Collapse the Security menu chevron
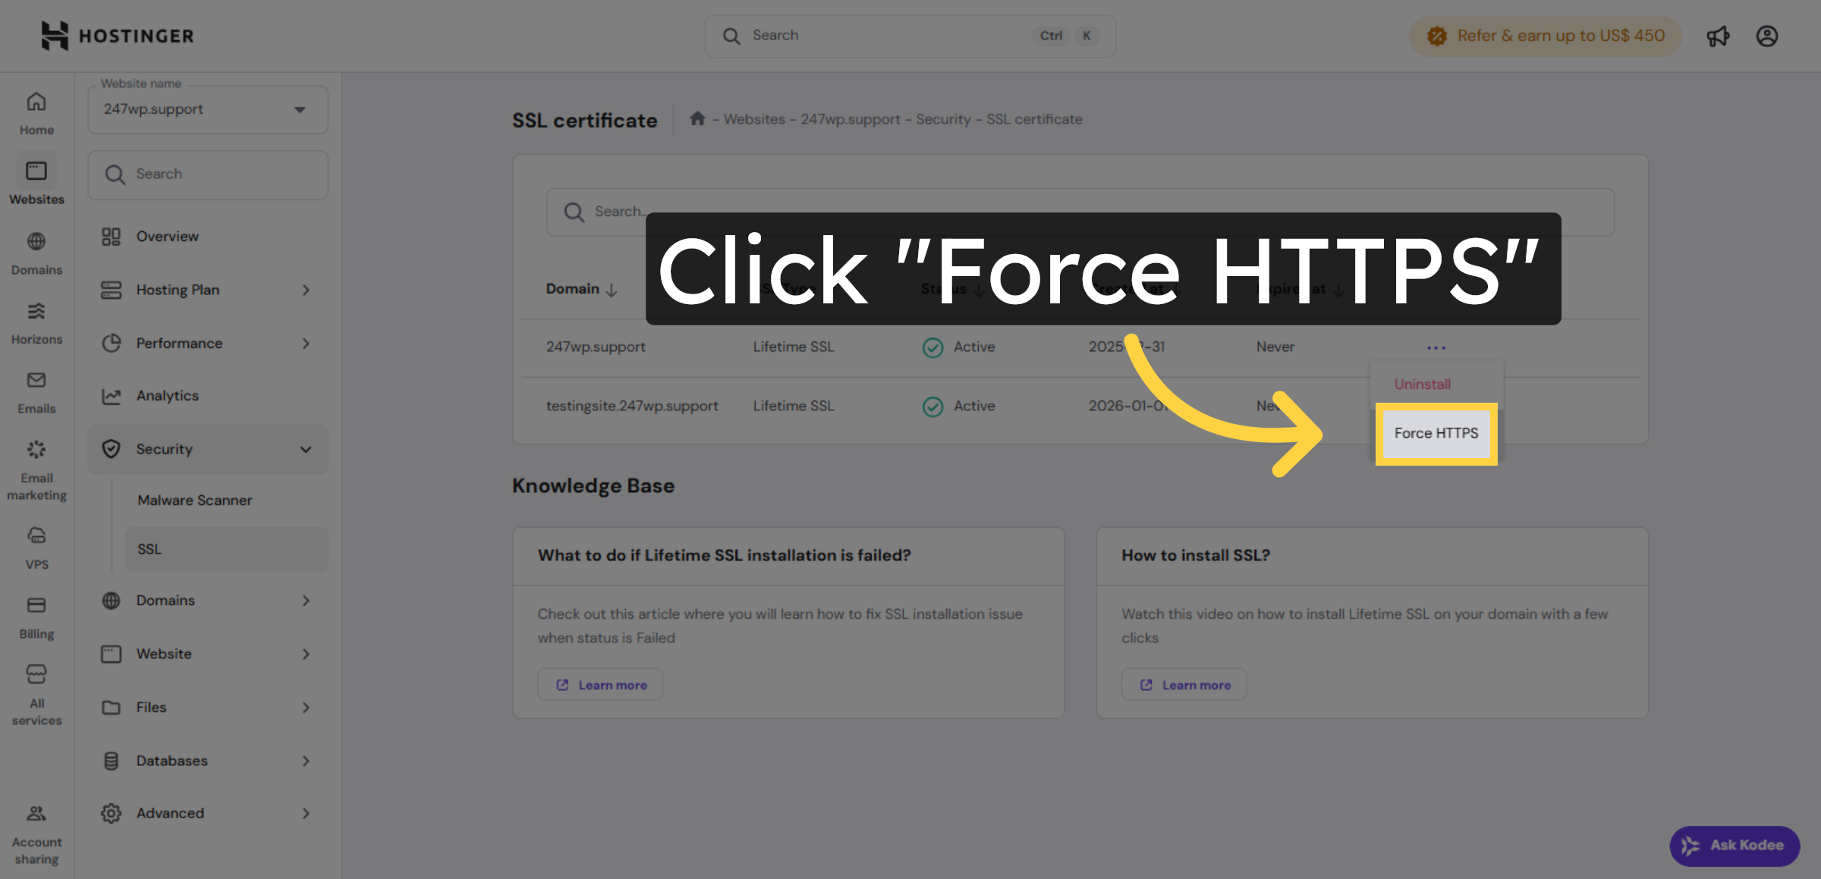The image size is (1821, 879). 307,449
